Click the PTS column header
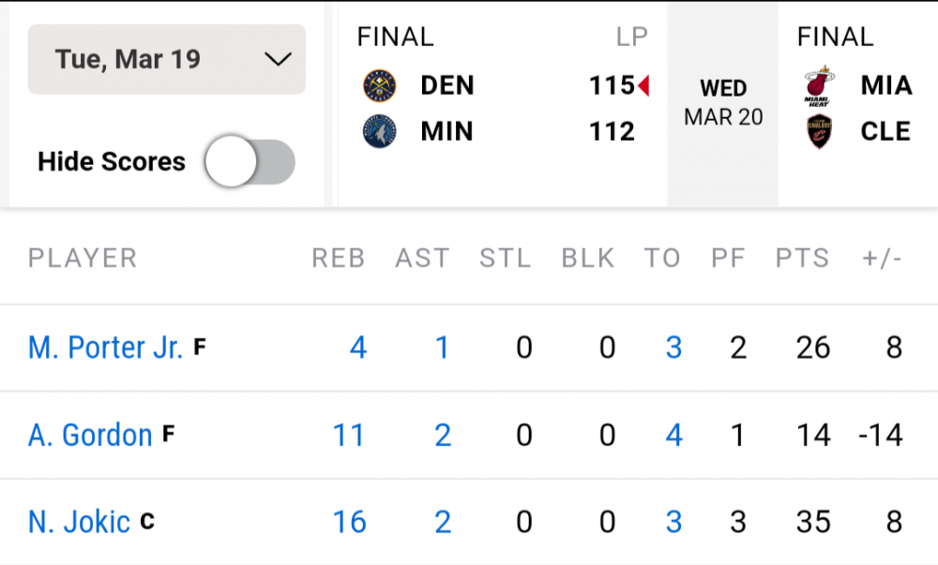 [802, 259]
